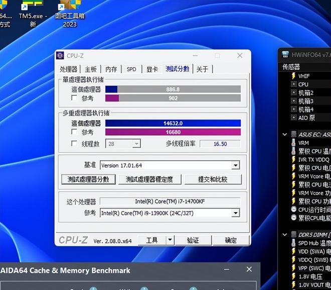The width and height of the screenshot is (331, 290).
Task: Open the TM5.exe desktop shortcut
Action: [32, 14]
